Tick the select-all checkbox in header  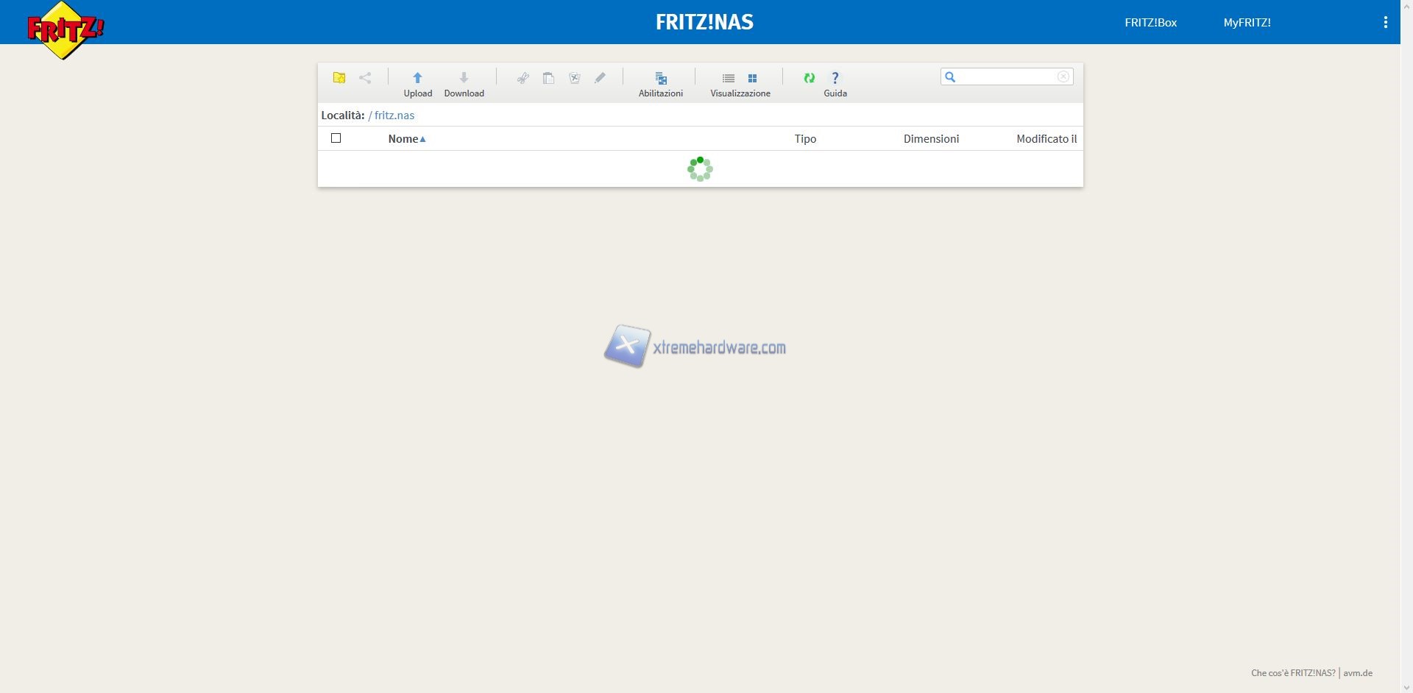336,138
